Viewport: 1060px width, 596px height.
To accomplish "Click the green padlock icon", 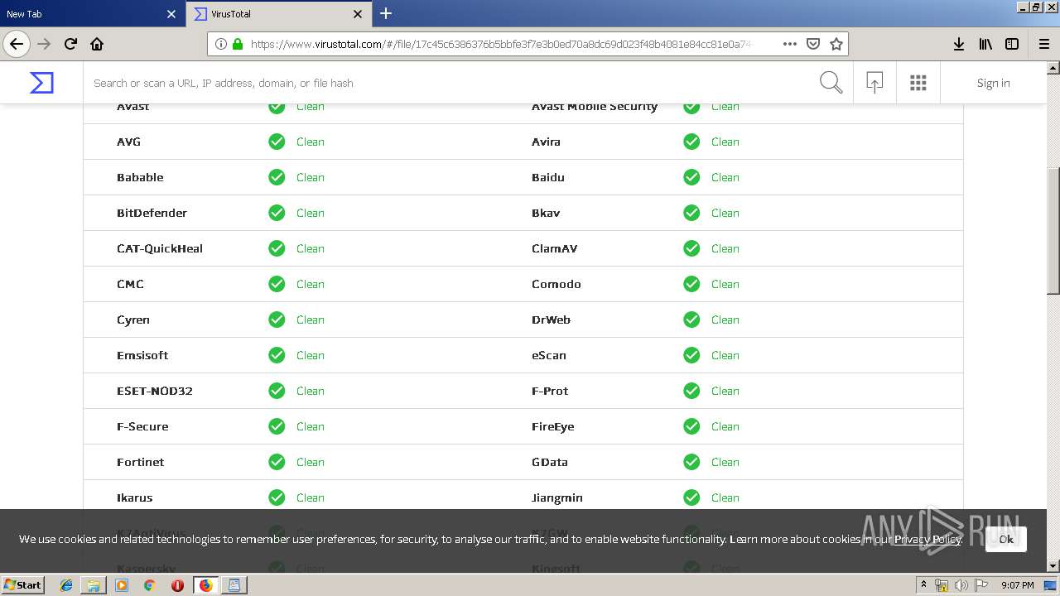I will pyautogui.click(x=238, y=44).
